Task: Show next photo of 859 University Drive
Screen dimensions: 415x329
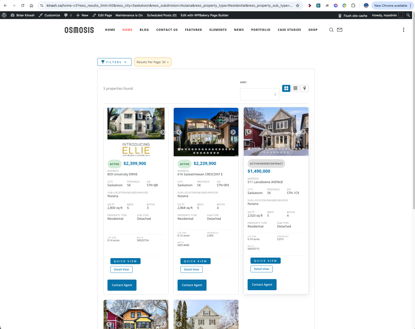Action: point(163,132)
